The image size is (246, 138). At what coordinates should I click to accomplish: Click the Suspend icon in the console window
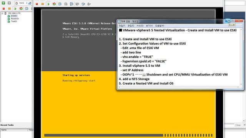click(x=43, y=4)
